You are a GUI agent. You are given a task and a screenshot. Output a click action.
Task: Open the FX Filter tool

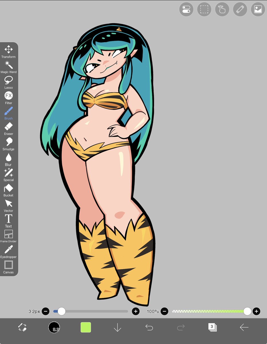(9, 98)
